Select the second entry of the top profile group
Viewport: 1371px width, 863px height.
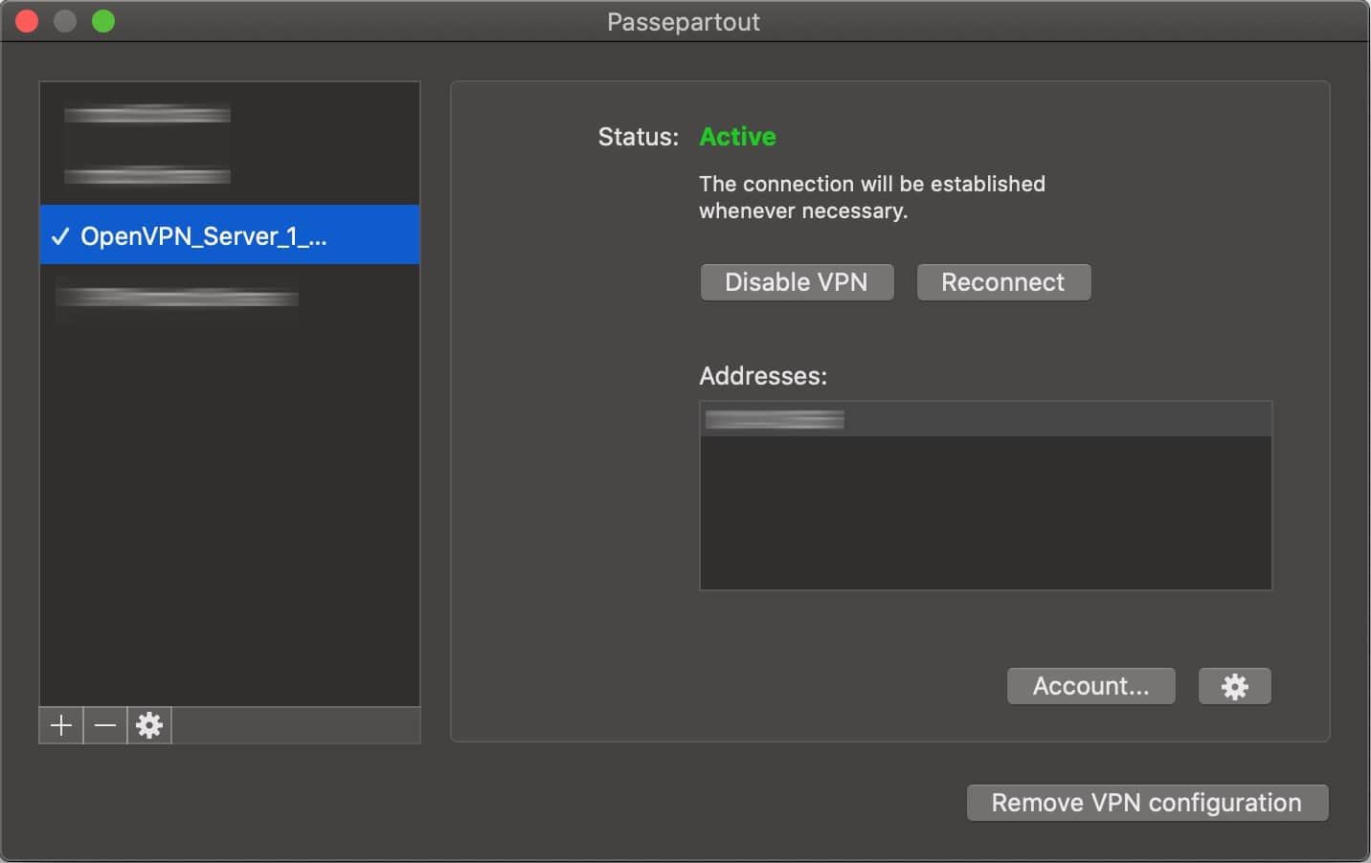146,175
